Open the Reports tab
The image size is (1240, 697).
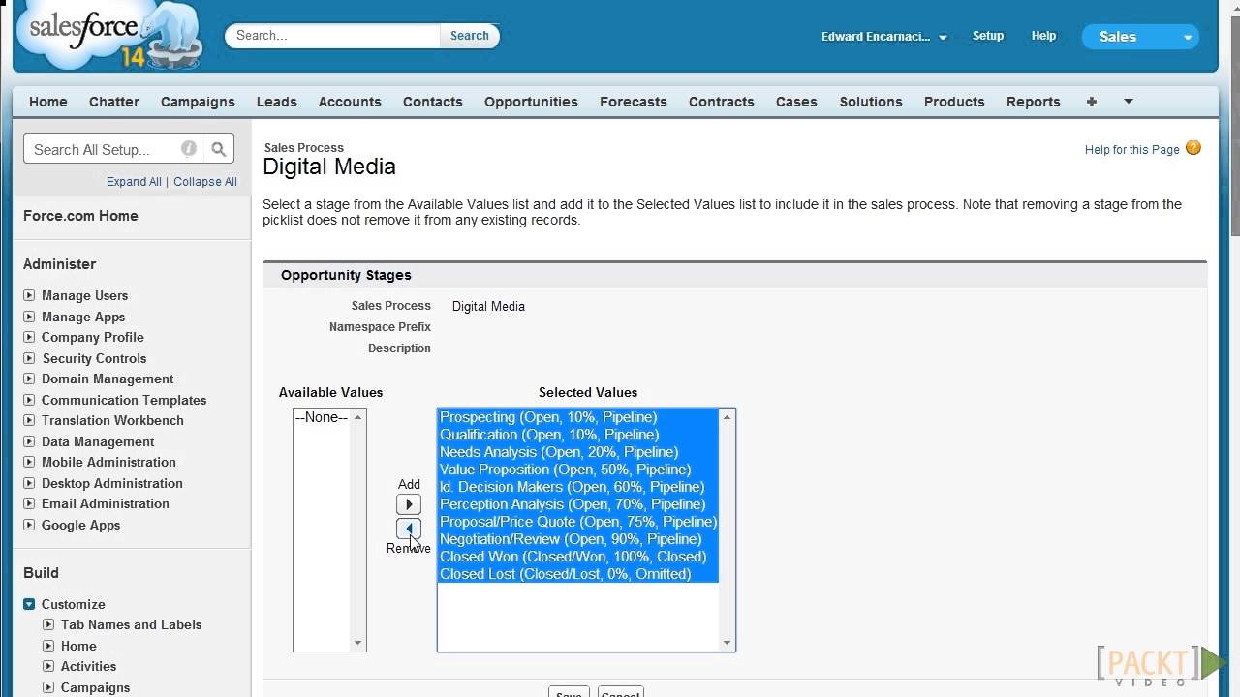[x=1034, y=102]
